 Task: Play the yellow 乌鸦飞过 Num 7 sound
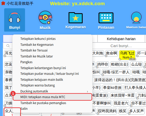click(x=127, y=55)
